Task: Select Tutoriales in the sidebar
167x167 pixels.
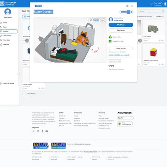Action: pyautogui.click(x=6, y=40)
